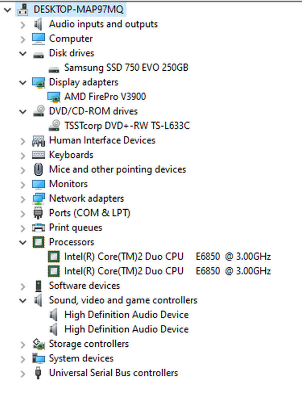Click the second High Definition Audio Device icon

tap(55, 329)
